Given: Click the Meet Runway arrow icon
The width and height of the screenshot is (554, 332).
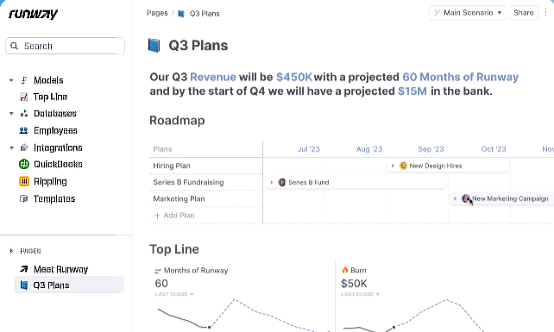Looking at the screenshot, I should pos(23,269).
